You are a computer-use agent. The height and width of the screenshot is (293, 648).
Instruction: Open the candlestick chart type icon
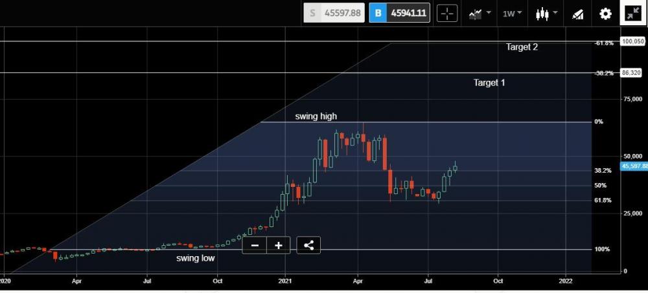pos(542,14)
